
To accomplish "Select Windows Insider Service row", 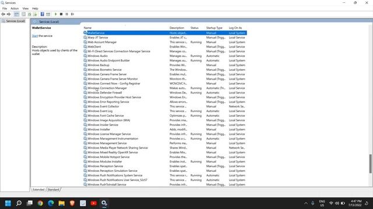I will tap(165, 125).
